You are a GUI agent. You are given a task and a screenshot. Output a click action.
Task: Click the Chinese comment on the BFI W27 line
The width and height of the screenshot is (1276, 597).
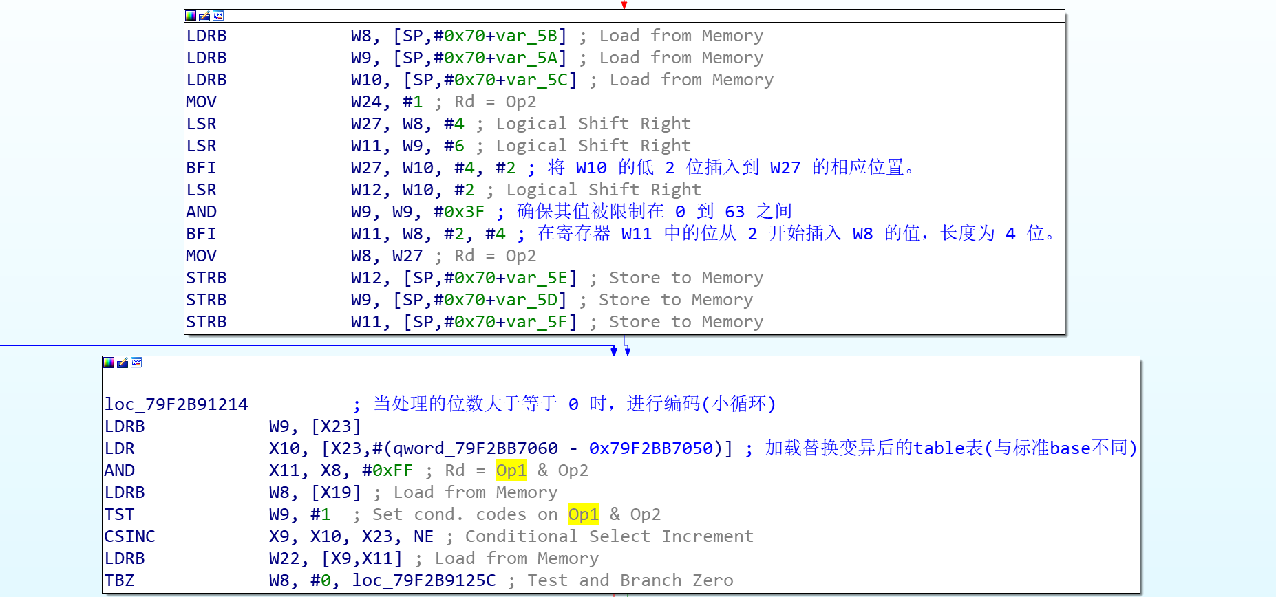(722, 168)
